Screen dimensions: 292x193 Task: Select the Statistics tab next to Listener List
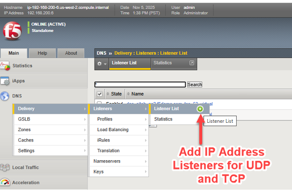(x=174, y=64)
